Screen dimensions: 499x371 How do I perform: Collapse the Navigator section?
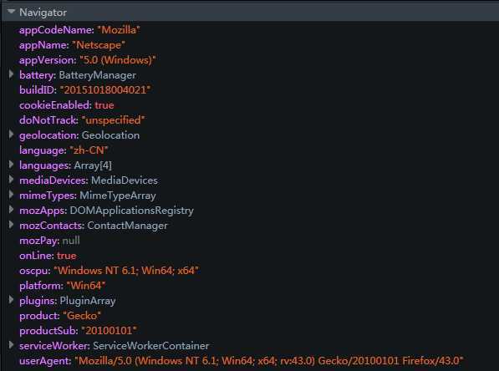click(x=11, y=12)
